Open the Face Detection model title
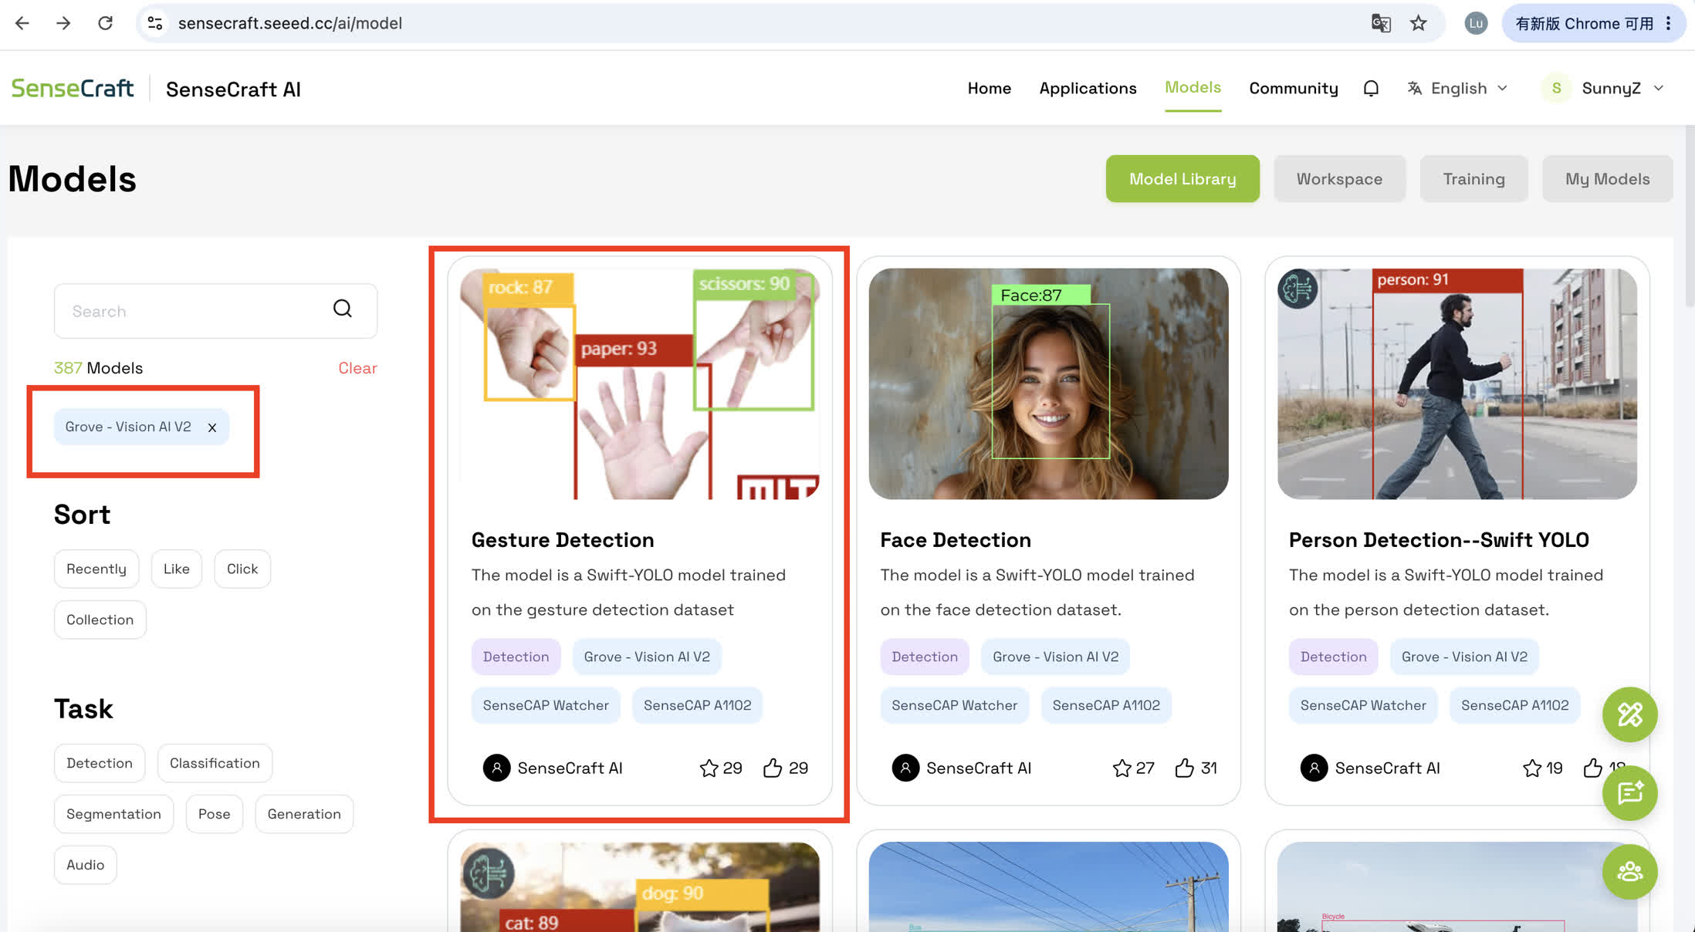Viewport: 1695px width, 932px height. [956, 540]
